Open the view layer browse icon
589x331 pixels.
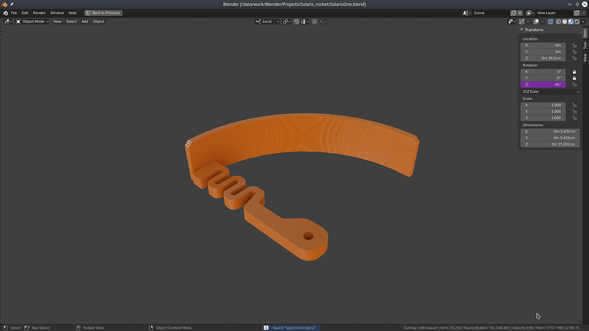530,13
